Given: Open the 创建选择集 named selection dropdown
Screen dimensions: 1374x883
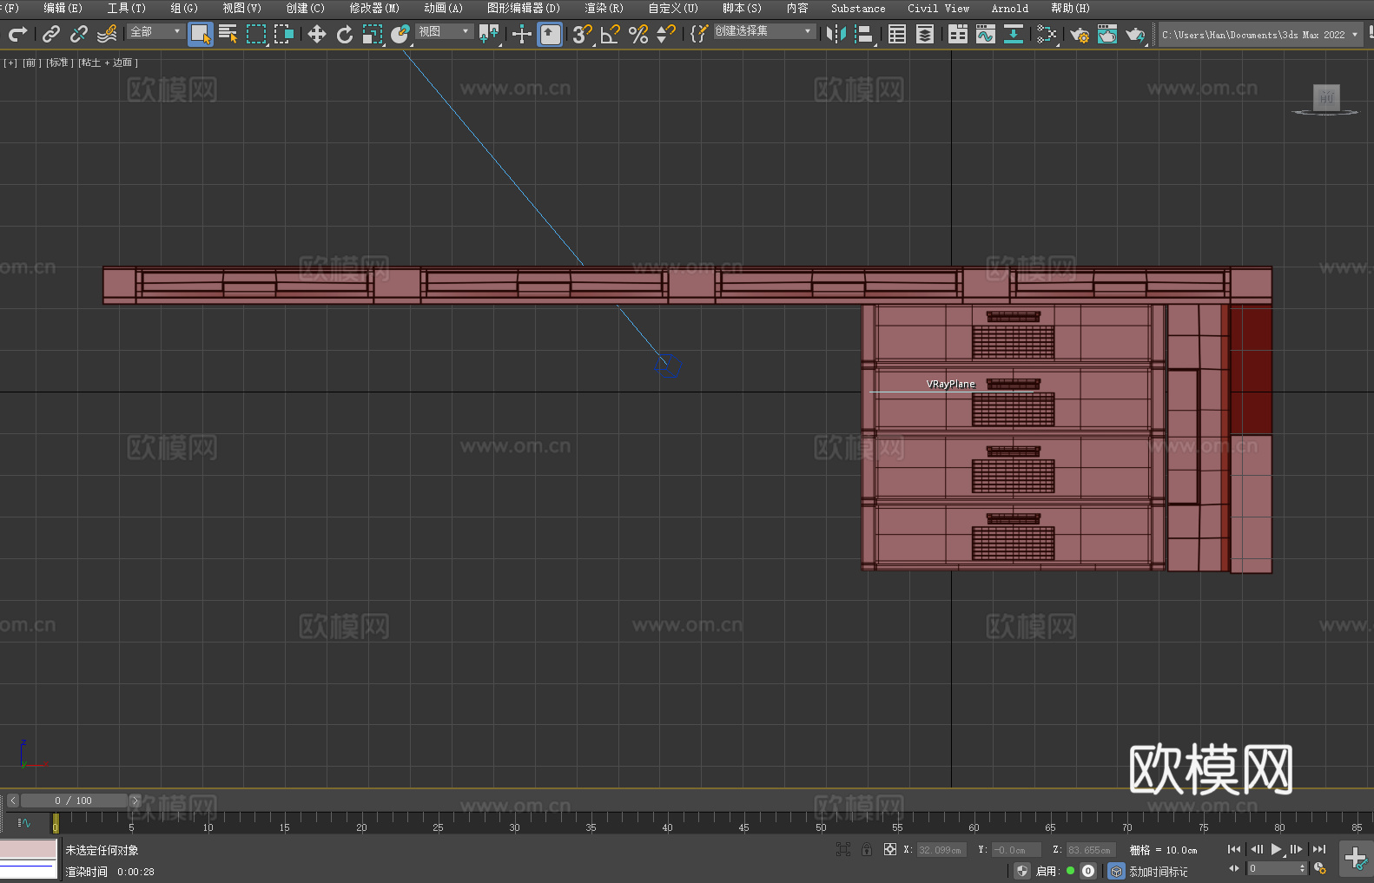Looking at the screenshot, I should click(764, 31).
